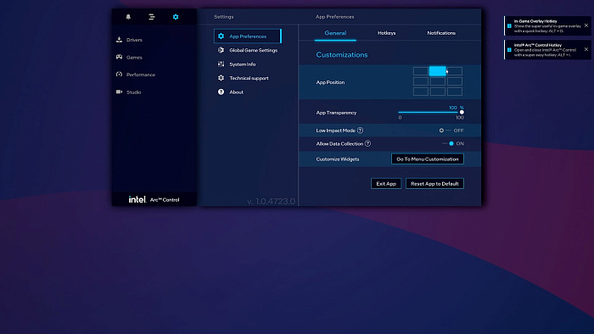Switch to the Hotkeys tab
The image size is (594, 334).
[386, 33]
